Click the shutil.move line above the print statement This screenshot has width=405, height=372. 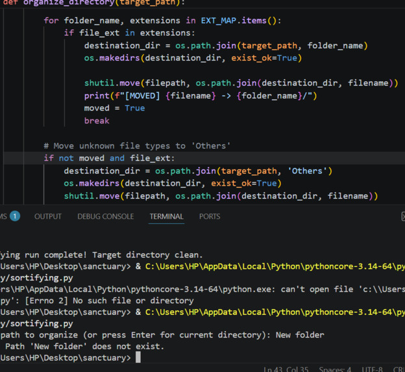click(x=241, y=83)
